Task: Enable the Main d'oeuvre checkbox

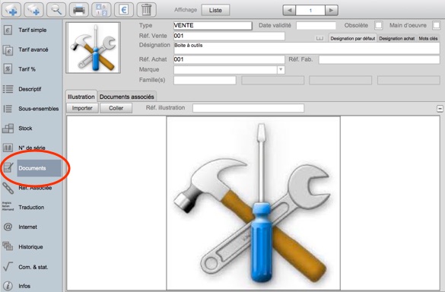Action: tap(436, 26)
